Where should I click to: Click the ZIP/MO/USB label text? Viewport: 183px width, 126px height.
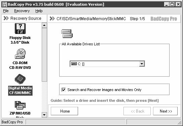[20, 113]
